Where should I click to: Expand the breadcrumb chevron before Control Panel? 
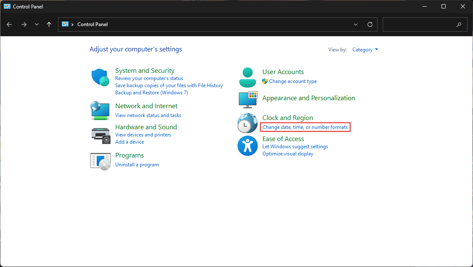[72, 24]
